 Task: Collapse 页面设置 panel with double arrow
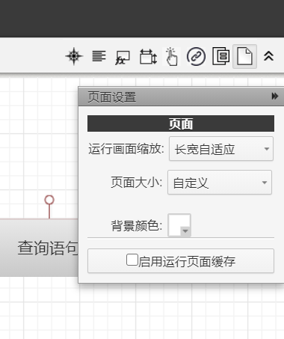coord(275,96)
